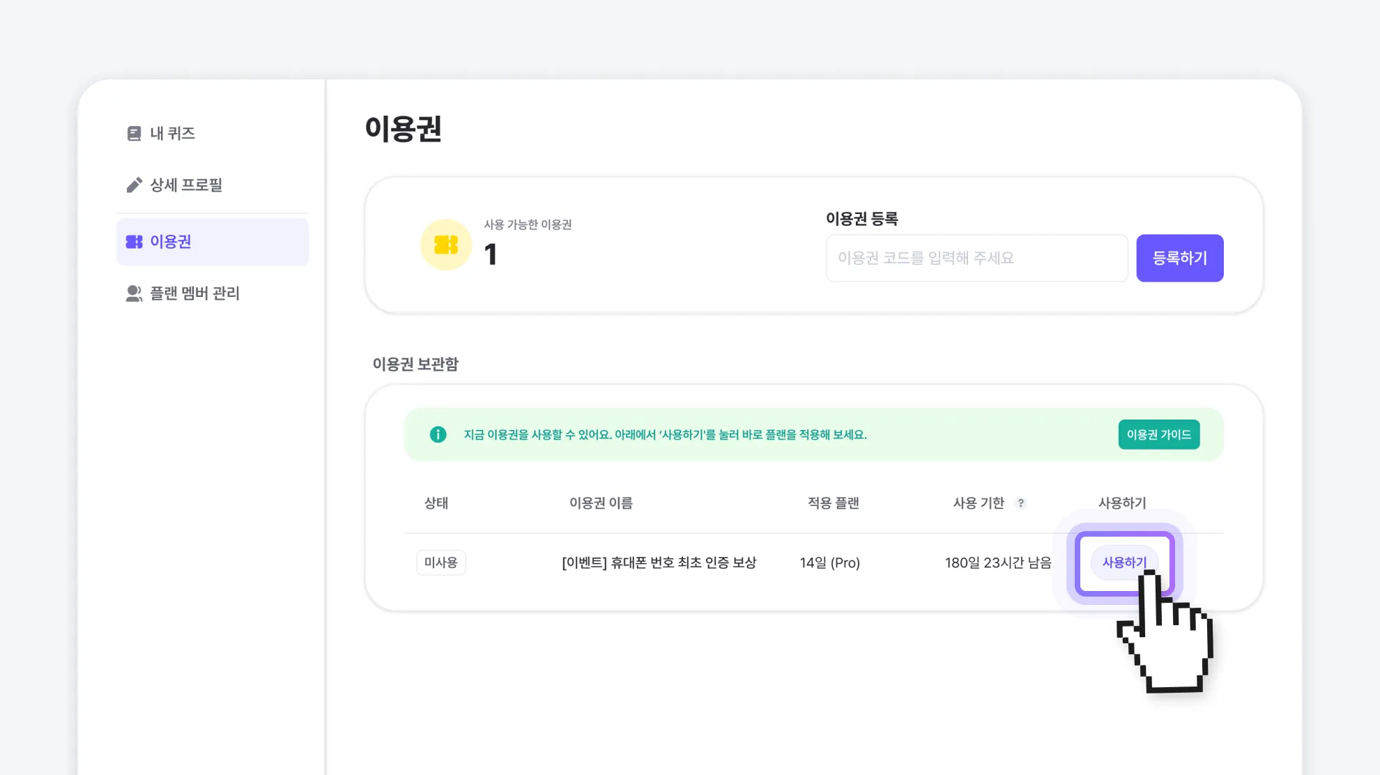Open the 이용권 가이드 button

point(1158,434)
